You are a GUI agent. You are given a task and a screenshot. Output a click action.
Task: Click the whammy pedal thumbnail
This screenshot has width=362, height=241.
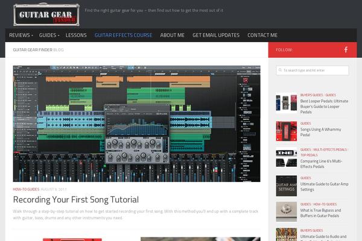(x=286, y=131)
